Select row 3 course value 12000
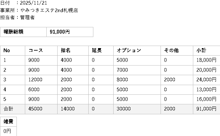Screen dimensions: 220x136 coord(35,80)
